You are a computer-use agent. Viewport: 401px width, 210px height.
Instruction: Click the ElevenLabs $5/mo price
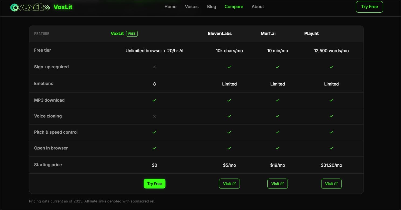229,165
